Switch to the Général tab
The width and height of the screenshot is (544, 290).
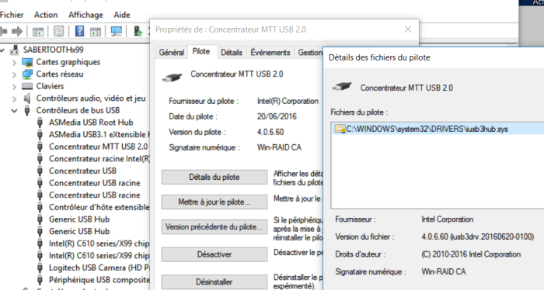[172, 53]
